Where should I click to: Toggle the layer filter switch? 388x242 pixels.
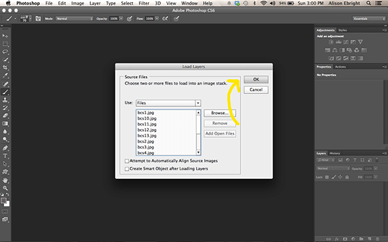[x=377, y=160]
